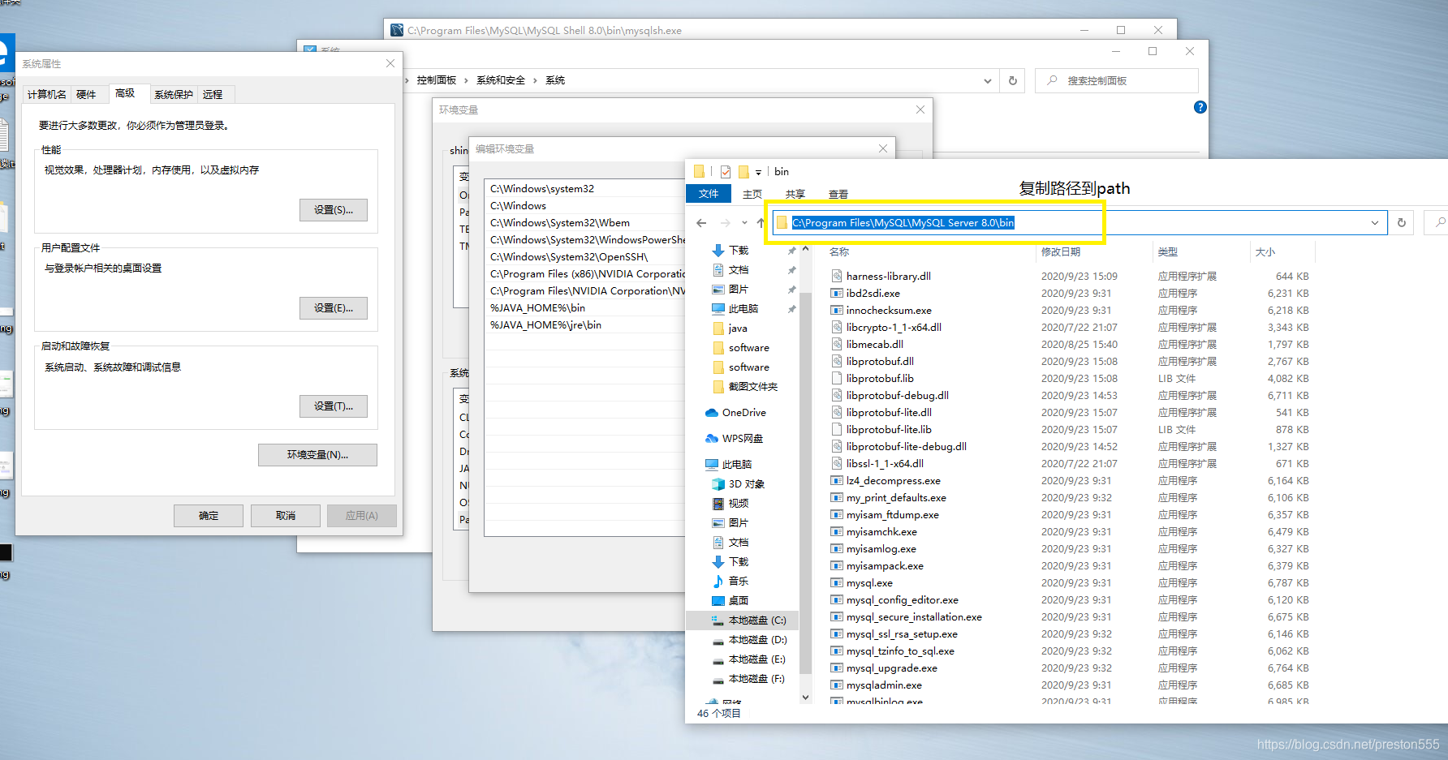Click the 搜索控制面板 search field

point(1117,81)
